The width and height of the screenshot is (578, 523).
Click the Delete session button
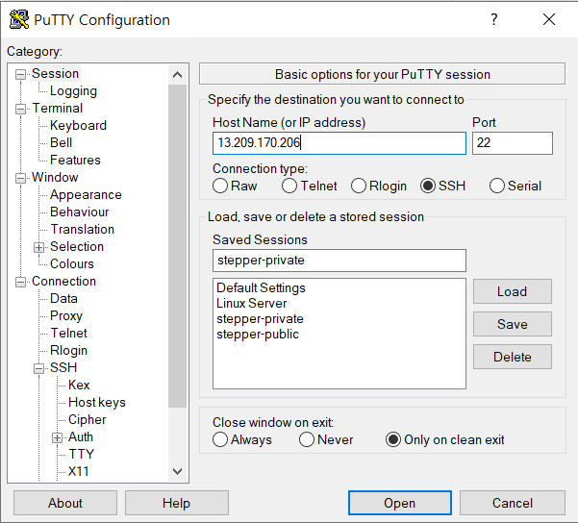(x=513, y=357)
